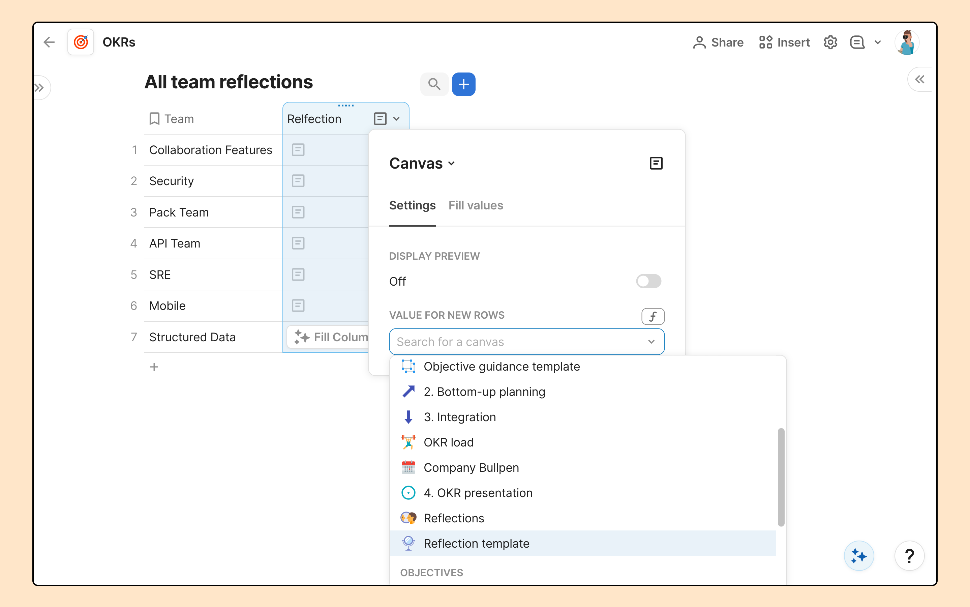Open canvas cell for Collaboration Features row
Screen dimensions: 970x607
298,150
